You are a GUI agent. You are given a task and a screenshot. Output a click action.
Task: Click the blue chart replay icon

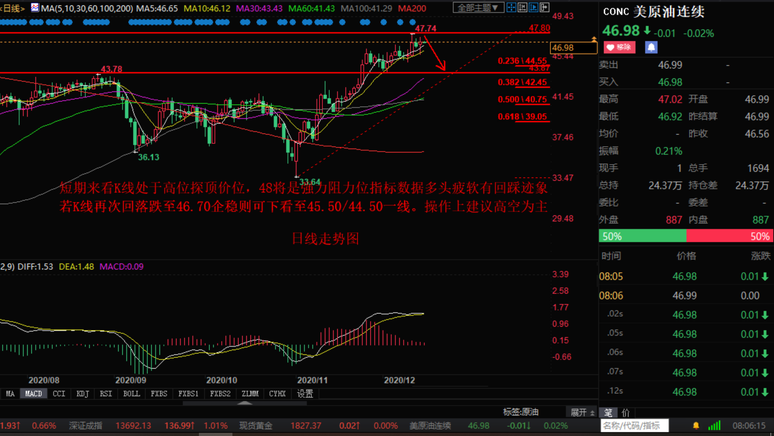pyautogui.click(x=533, y=7)
